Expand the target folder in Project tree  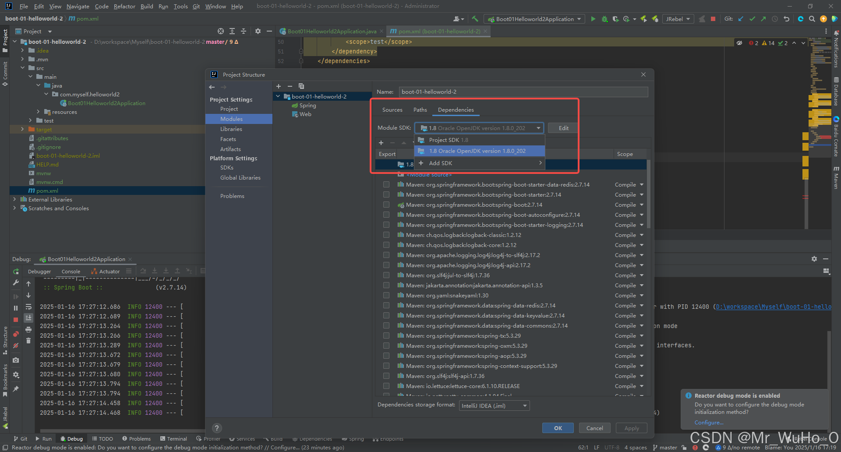coord(22,129)
